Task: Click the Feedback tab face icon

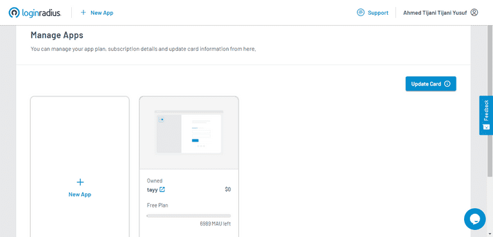Action: 486,127
